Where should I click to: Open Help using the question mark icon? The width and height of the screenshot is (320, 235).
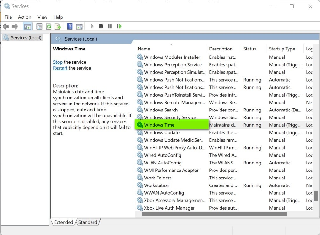click(x=70, y=26)
